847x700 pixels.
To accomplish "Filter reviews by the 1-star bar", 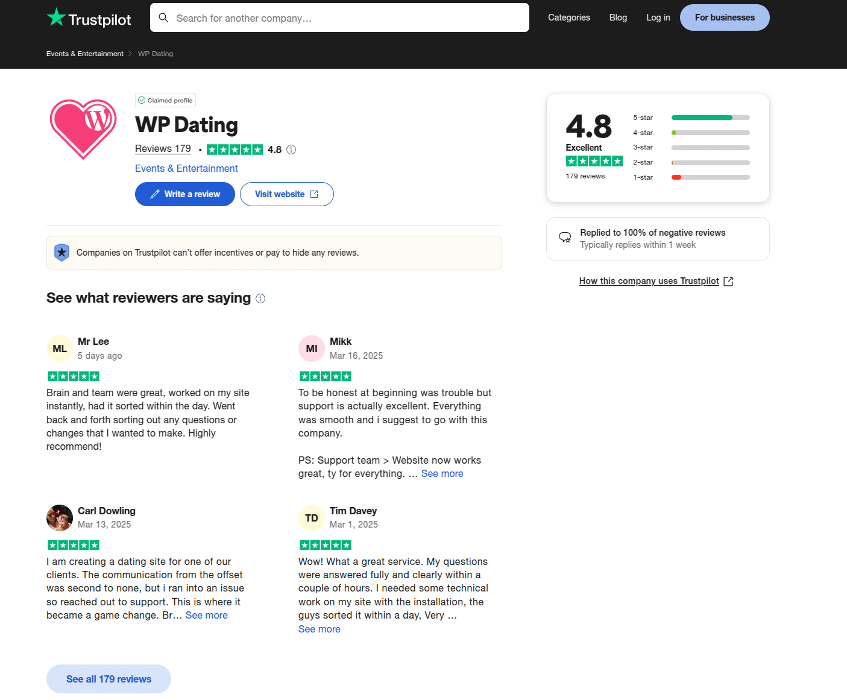I will click(x=691, y=177).
